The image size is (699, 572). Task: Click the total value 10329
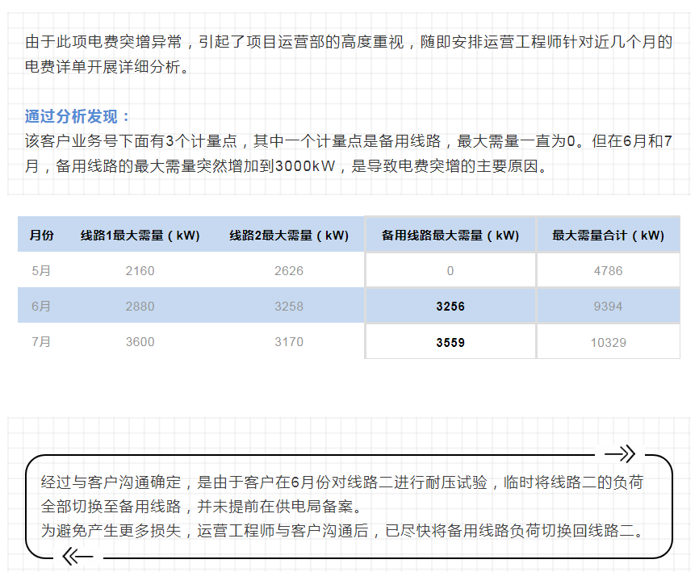[x=608, y=342]
